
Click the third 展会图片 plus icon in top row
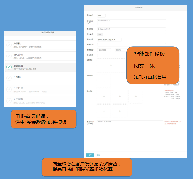coord(136,96)
